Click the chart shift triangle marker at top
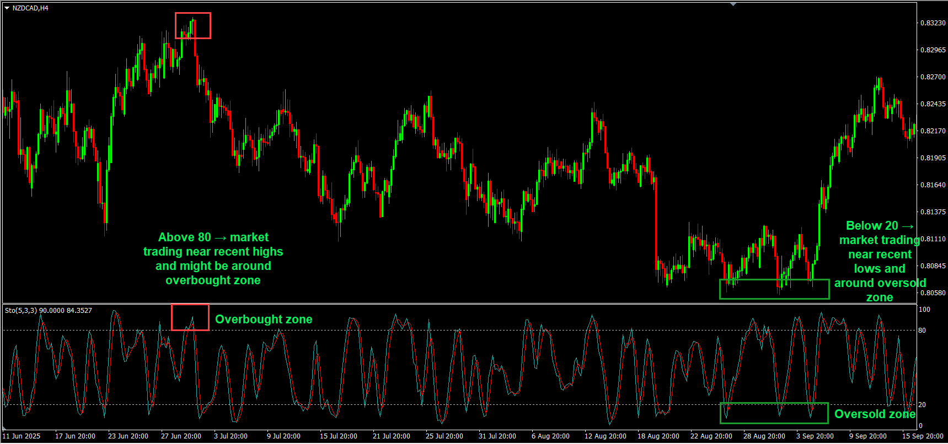 tap(733, 4)
